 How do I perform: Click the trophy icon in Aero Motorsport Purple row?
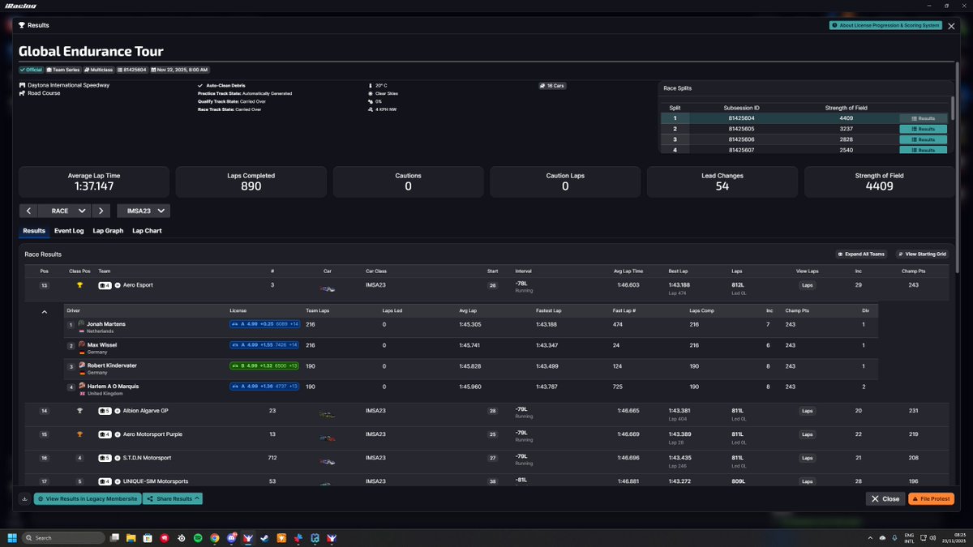tap(79, 434)
